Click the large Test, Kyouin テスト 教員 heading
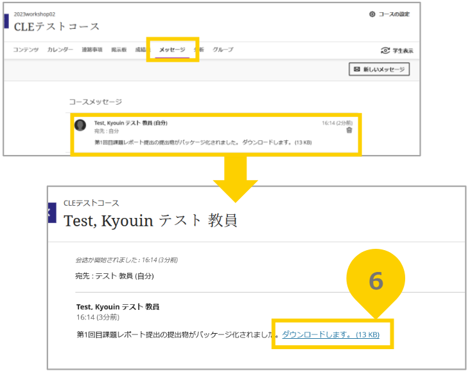 [x=150, y=221]
